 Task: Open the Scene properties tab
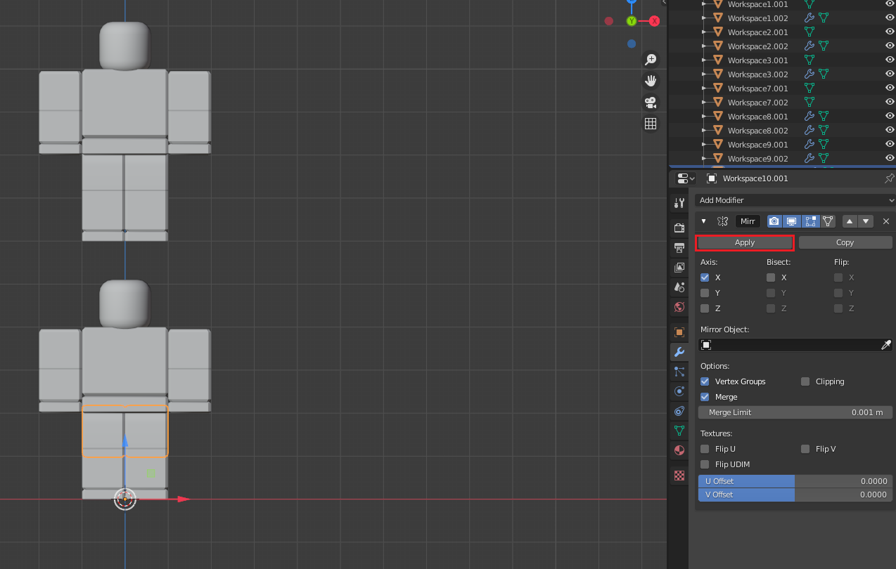679,287
